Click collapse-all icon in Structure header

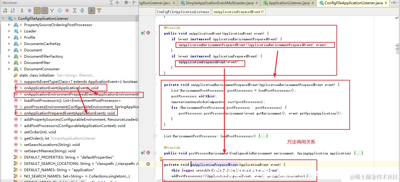(117, 3)
